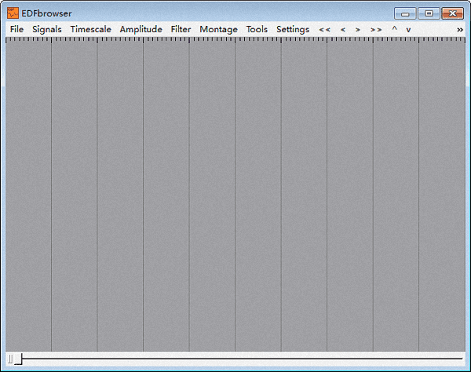The height and width of the screenshot is (372, 471).
Task: Expand the hidden menu items chevron »
Action: tap(460, 30)
